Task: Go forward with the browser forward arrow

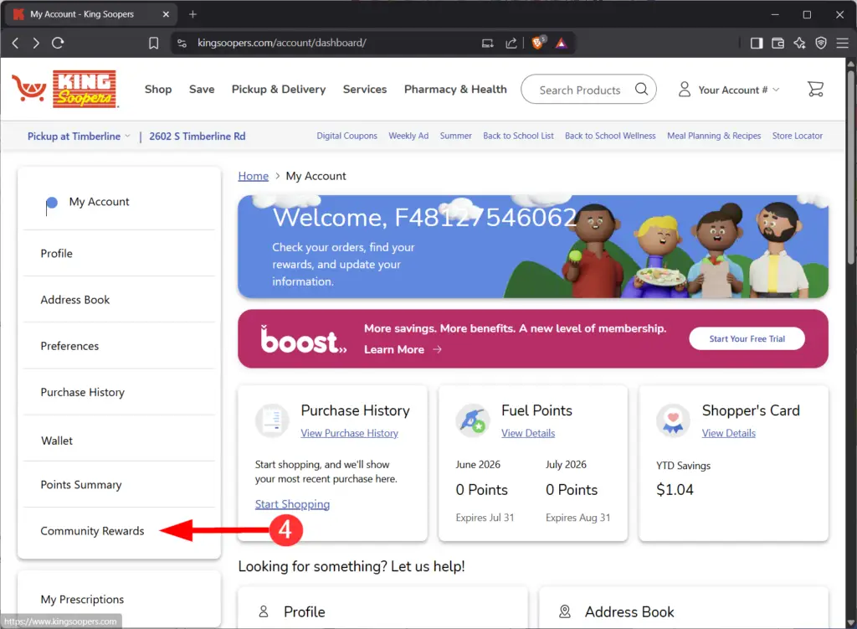Action: 36,43
